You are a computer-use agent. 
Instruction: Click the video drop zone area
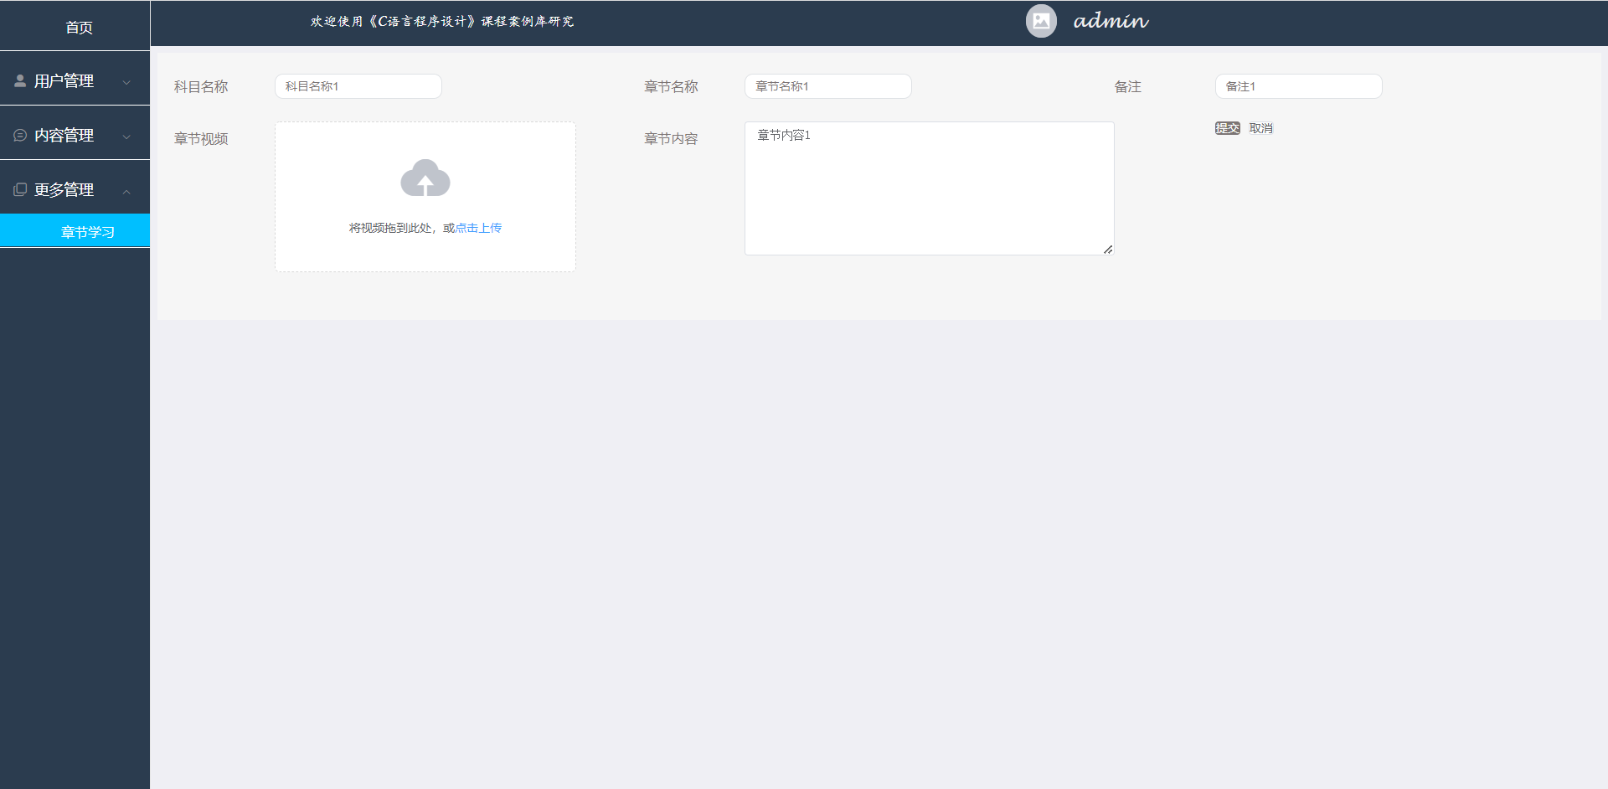click(x=425, y=197)
